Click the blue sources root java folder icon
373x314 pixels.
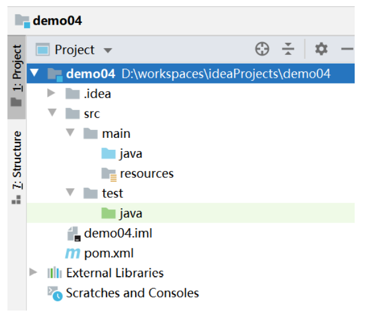108,153
